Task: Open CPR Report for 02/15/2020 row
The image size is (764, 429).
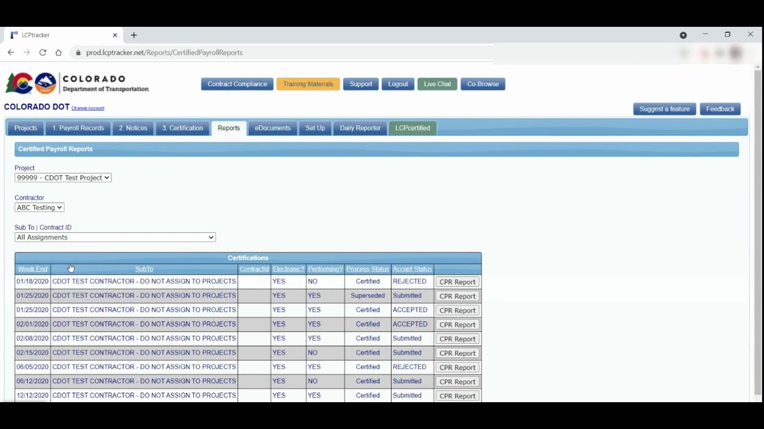Action: (457, 353)
